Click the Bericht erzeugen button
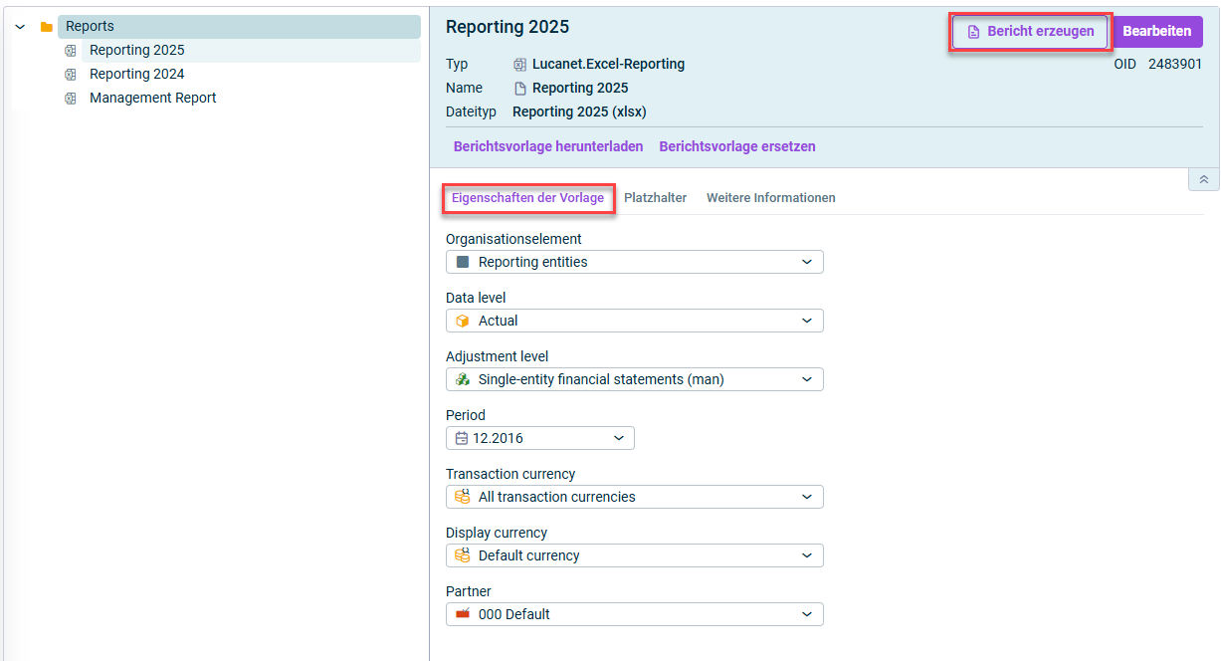This screenshot has width=1221, height=661. (1029, 32)
